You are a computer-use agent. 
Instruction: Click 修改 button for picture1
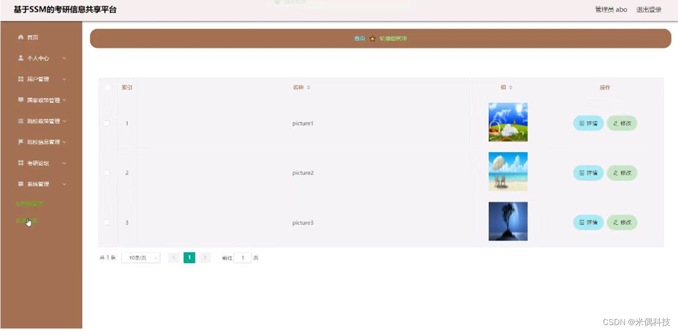[x=622, y=123]
